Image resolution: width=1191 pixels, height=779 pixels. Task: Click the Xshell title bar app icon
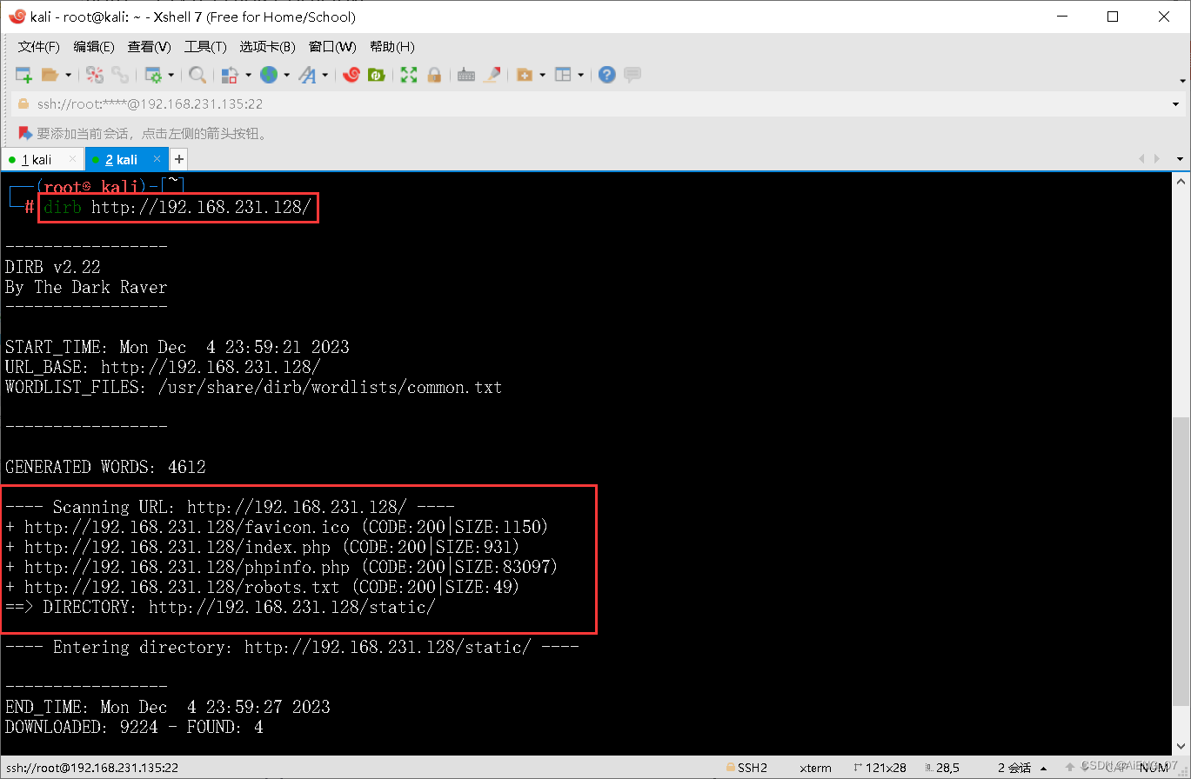click(x=17, y=16)
